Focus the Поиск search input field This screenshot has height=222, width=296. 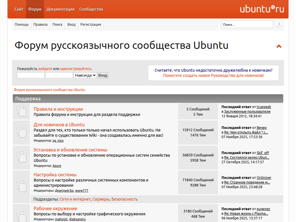(x=247, y=25)
